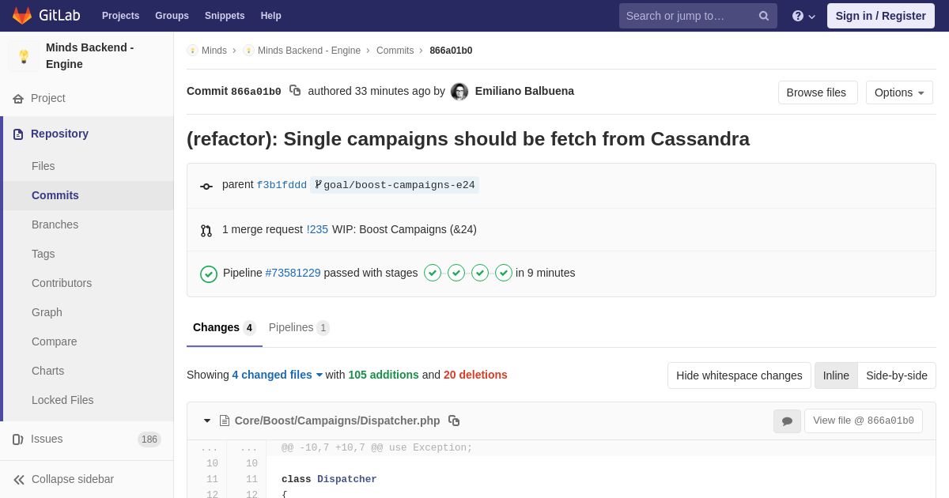Click the first pipeline stage check icon
The width and height of the screenshot is (949, 498).
click(x=433, y=273)
